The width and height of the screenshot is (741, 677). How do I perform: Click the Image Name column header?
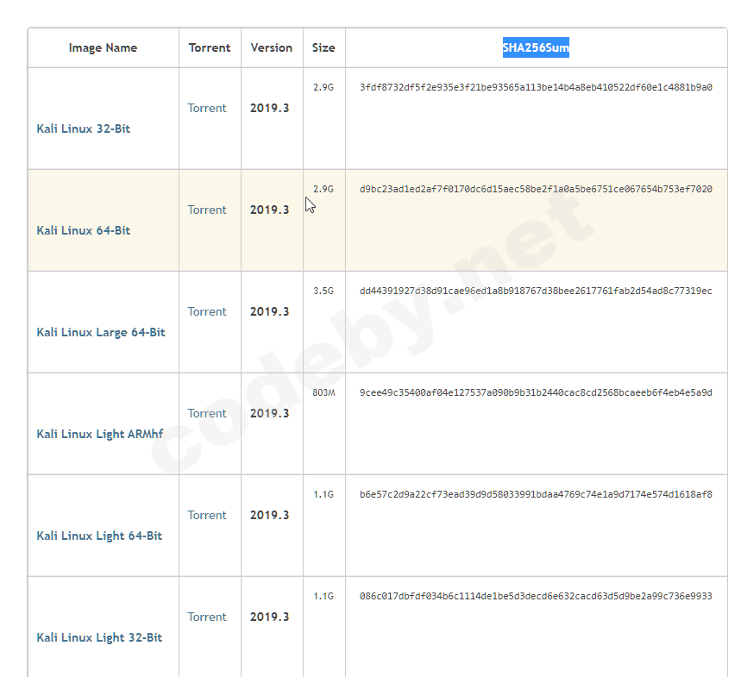coord(103,48)
